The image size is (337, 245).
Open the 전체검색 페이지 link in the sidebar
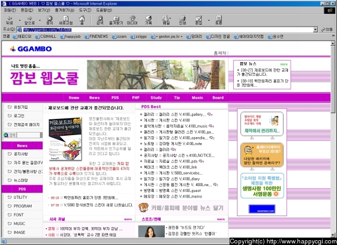click(27, 125)
